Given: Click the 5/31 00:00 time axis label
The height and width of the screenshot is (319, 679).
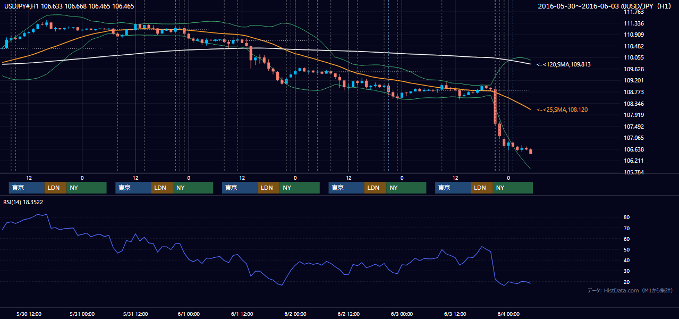Looking at the screenshot, I should [82, 314].
